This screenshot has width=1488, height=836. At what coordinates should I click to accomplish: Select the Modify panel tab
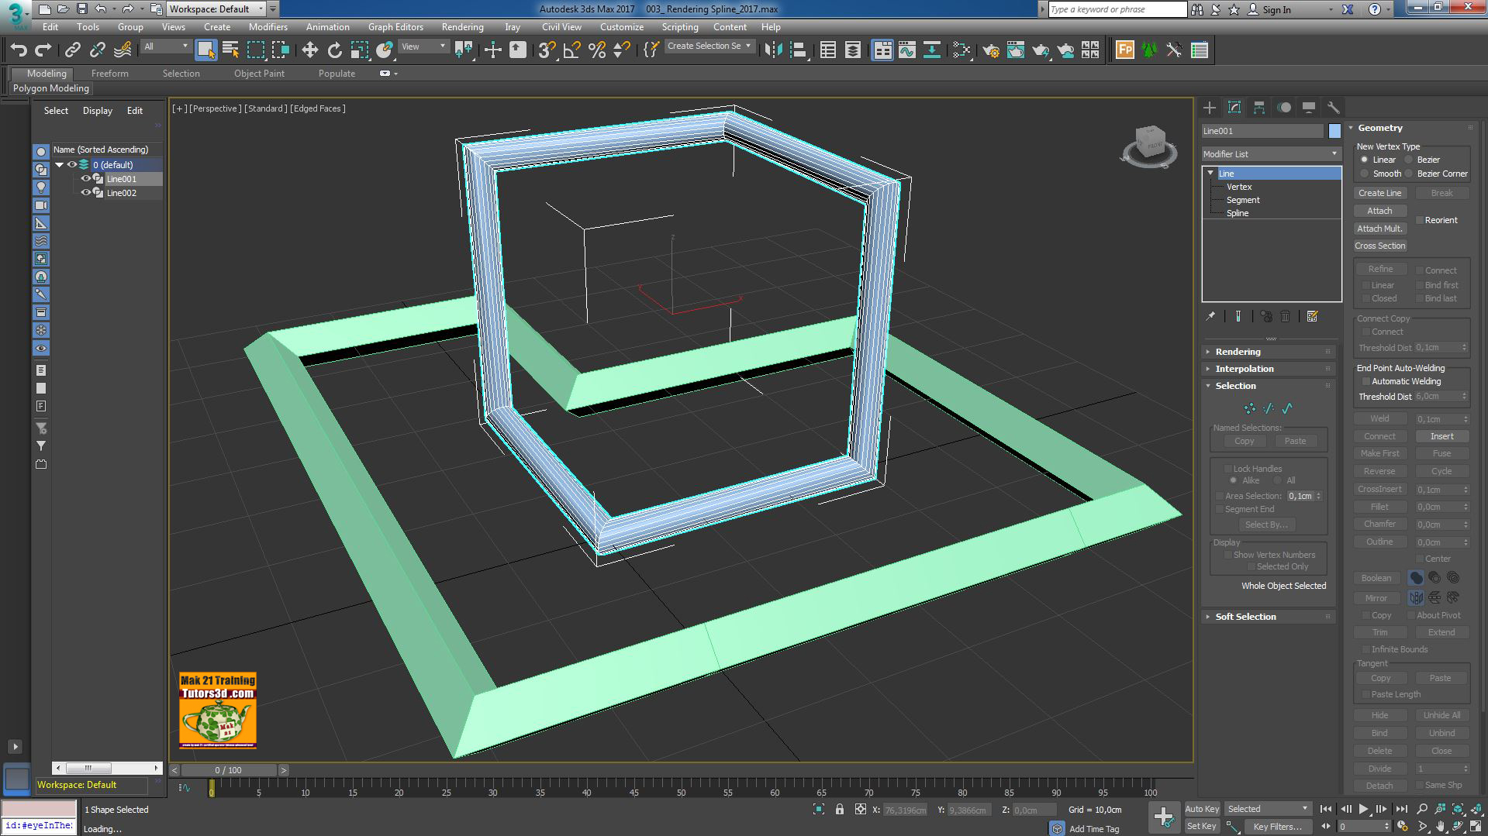coord(1234,107)
